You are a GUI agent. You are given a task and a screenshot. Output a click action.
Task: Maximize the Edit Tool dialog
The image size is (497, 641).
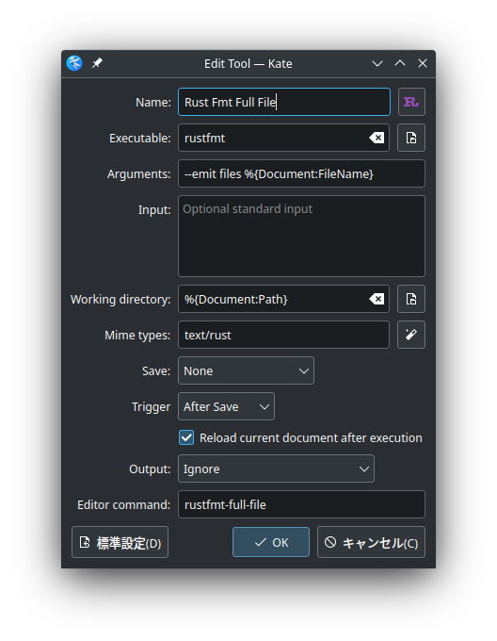(x=400, y=63)
